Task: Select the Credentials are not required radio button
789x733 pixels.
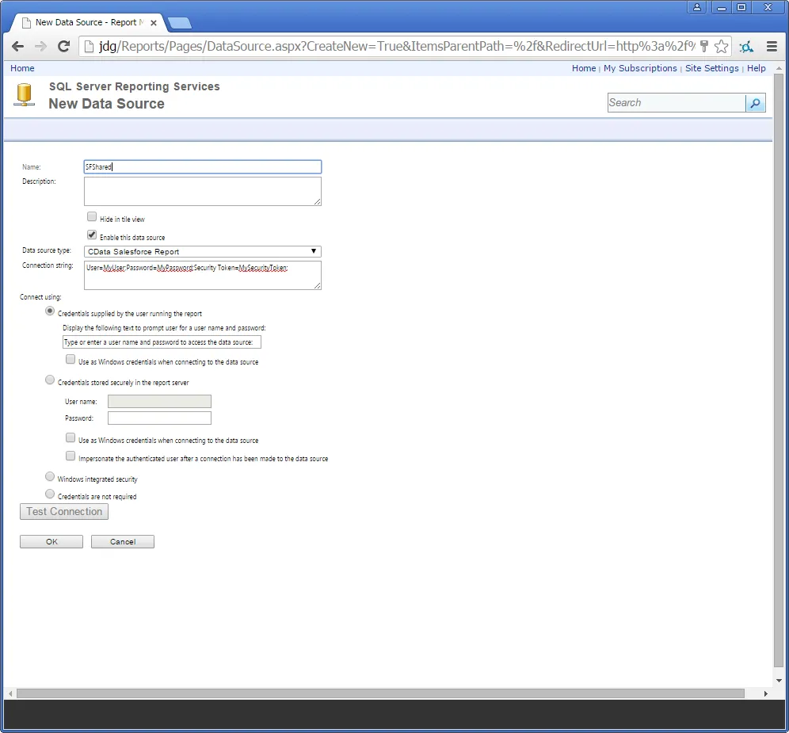Action: tap(50, 493)
